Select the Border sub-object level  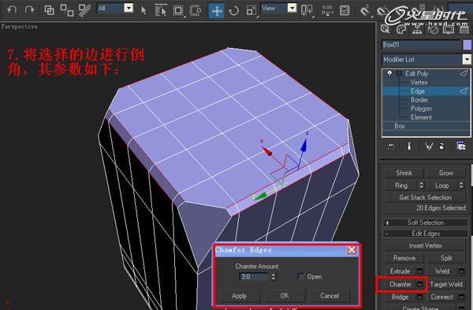[x=419, y=99]
